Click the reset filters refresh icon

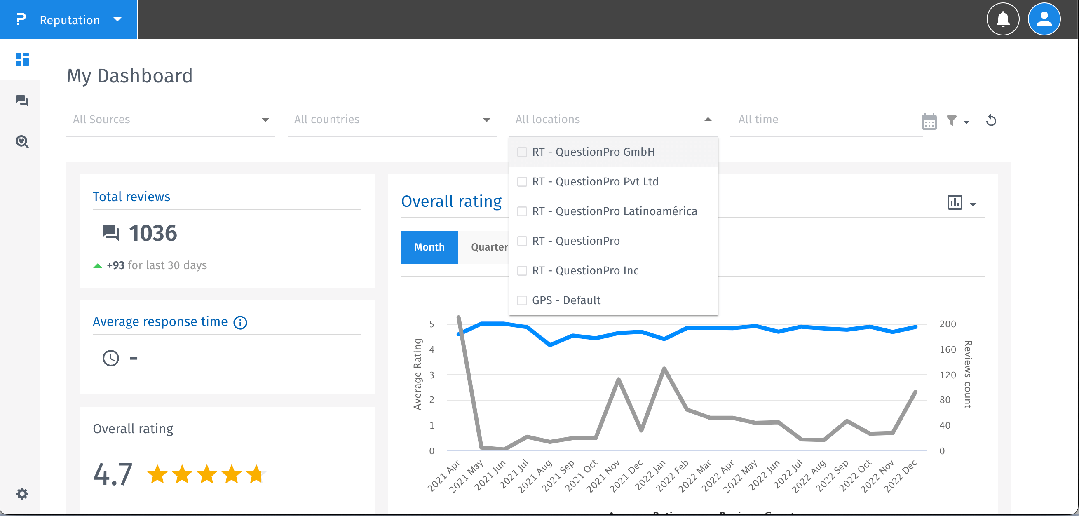(x=991, y=121)
